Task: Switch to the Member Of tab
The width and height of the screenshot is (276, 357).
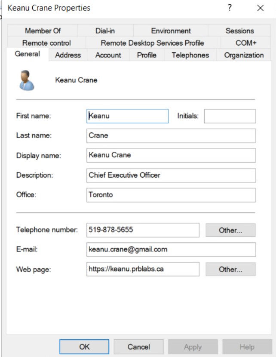Action: point(43,31)
